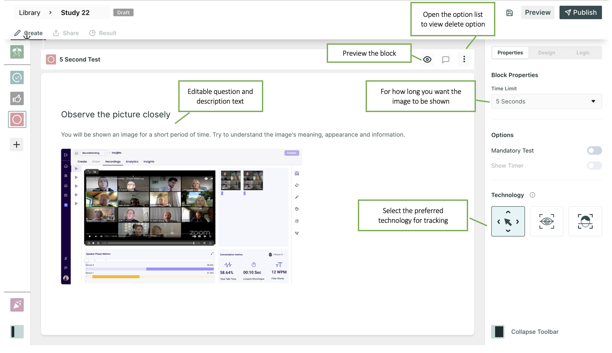612x353 pixels.
Task: Click the sidebar collapse icon at bottom left
Action: tap(17, 332)
